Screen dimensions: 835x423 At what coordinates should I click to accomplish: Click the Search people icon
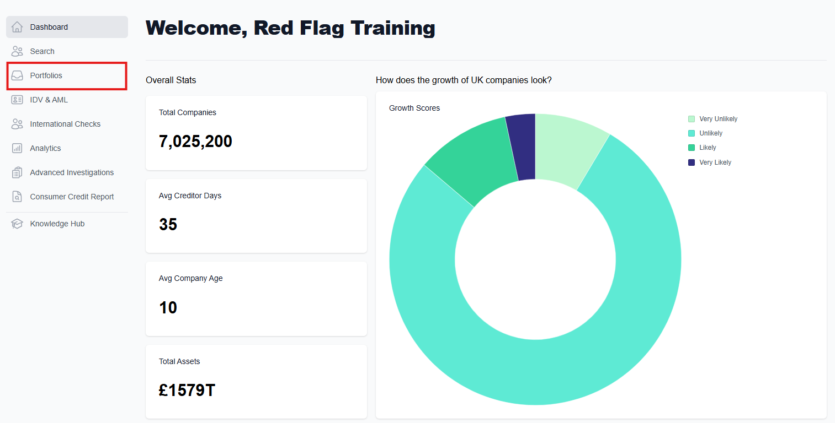tap(17, 51)
